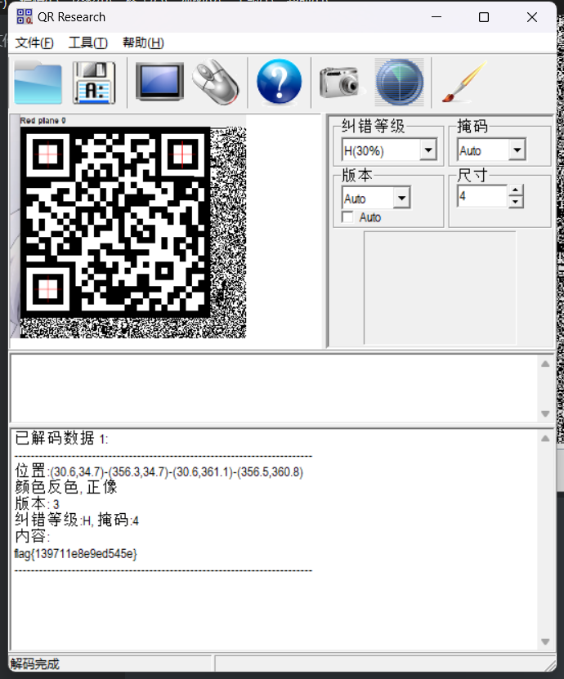Image resolution: width=564 pixels, height=679 pixels.
Task: Decrease size with stepper down arrow
Action: click(516, 202)
